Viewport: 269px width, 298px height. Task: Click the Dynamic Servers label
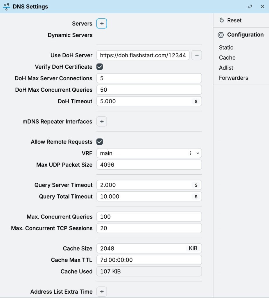click(x=70, y=35)
